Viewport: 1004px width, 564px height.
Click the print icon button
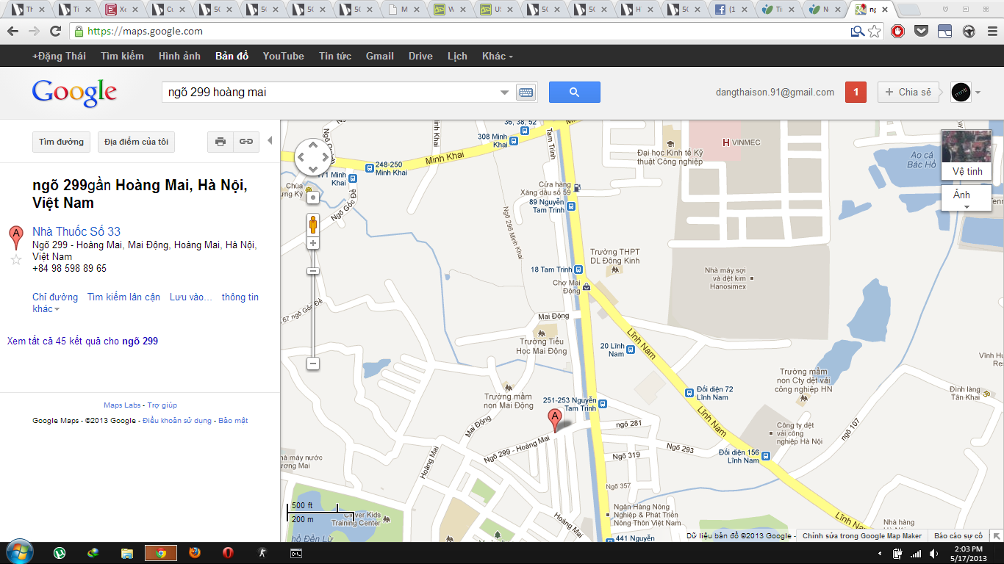220,142
